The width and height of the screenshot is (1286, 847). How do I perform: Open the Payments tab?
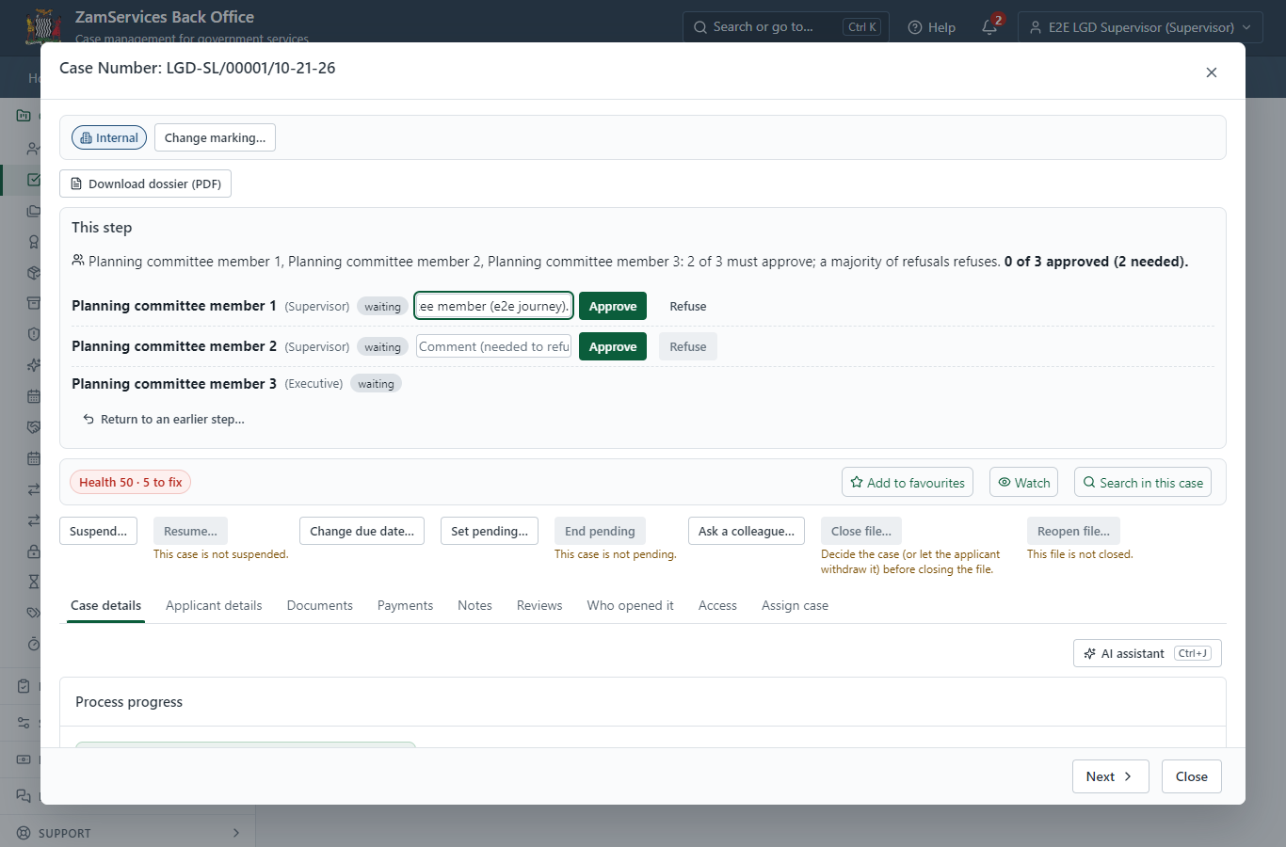pyautogui.click(x=405, y=605)
